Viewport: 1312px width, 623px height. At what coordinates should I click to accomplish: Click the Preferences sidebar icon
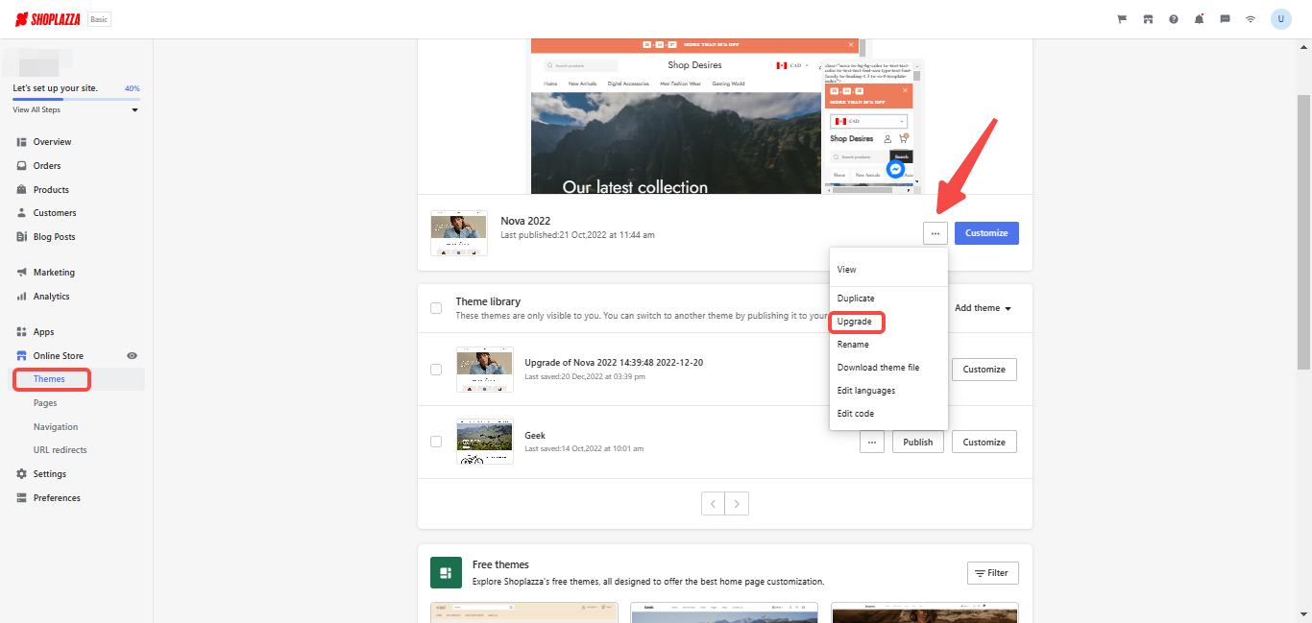pyautogui.click(x=21, y=498)
